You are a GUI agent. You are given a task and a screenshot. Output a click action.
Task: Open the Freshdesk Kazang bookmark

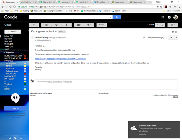coord(89,11)
